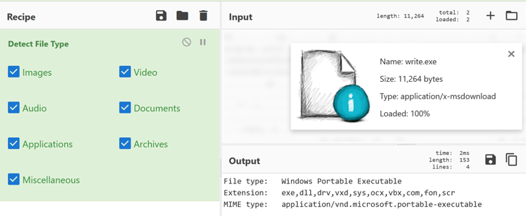526x216 pixels.
Task: Set breakpoint using the pause icon
Action: pyautogui.click(x=202, y=42)
